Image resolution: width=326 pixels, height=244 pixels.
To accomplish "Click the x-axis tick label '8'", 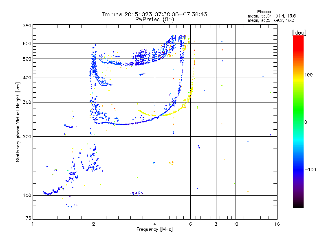I will pos(216,224).
